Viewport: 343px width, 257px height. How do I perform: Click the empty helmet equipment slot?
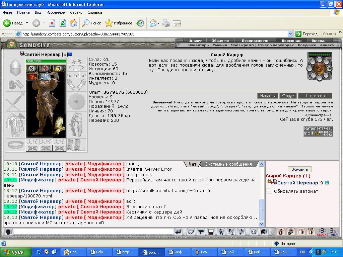pyautogui.click(x=15, y=68)
